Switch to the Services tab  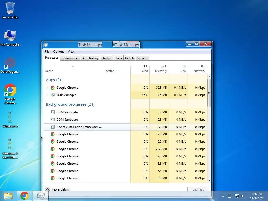(x=143, y=58)
